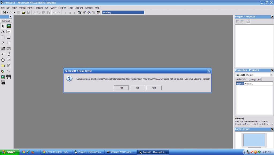The width and height of the screenshot is (274, 155).
Task: Click No in the dialog
Action: 138,88
